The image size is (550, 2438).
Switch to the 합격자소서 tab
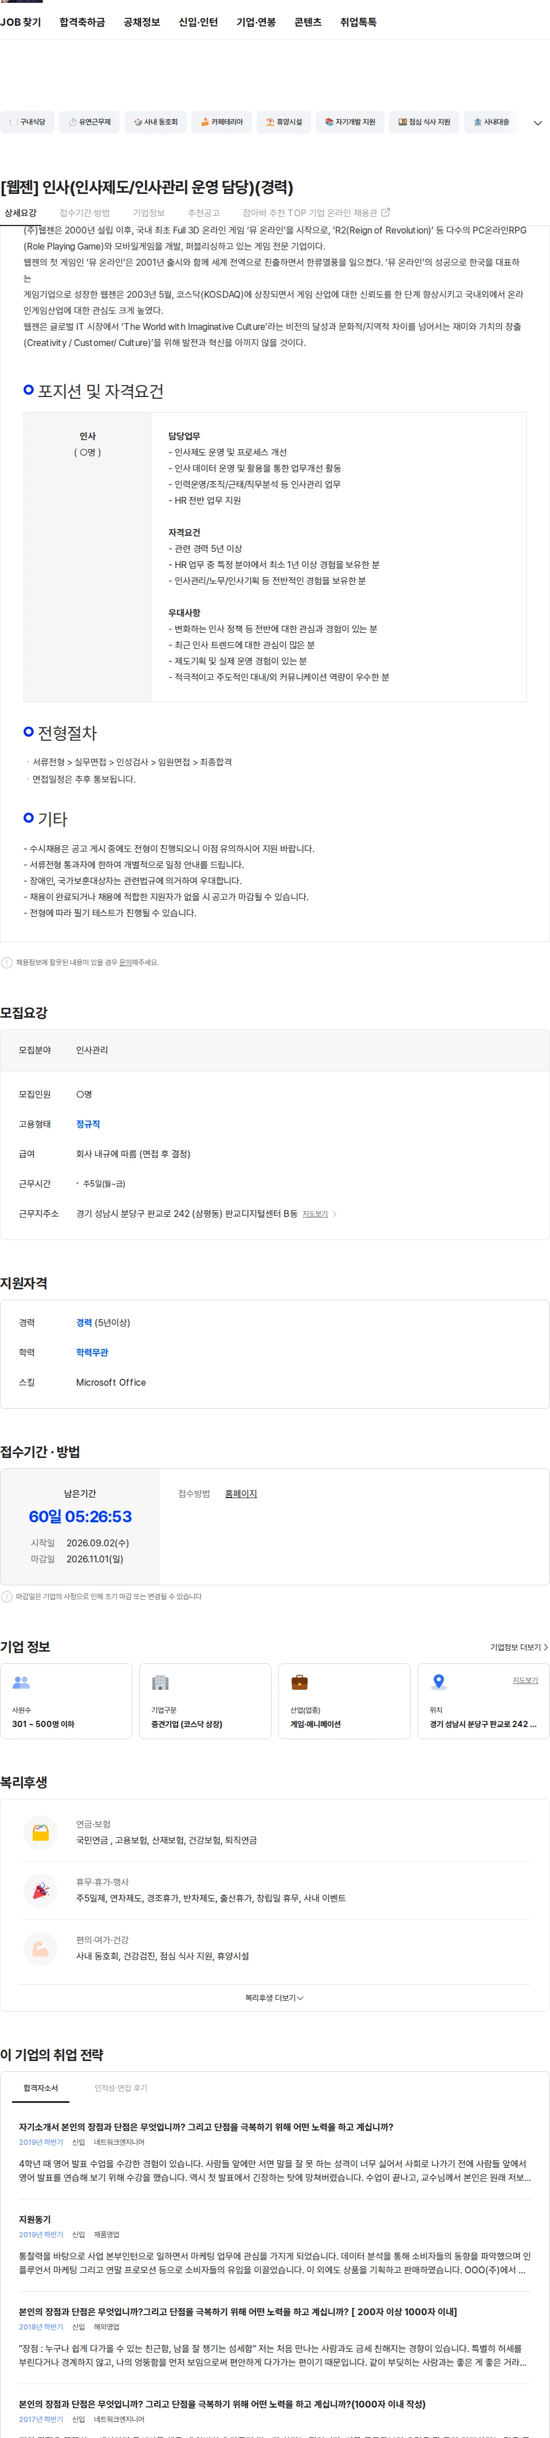tap(41, 2088)
